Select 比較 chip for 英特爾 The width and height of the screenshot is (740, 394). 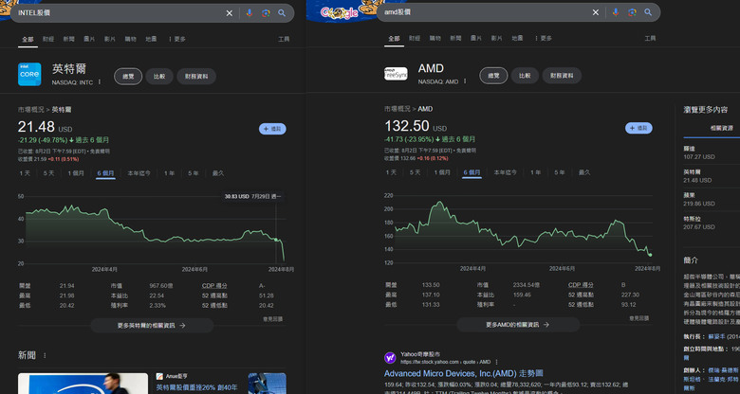click(159, 77)
